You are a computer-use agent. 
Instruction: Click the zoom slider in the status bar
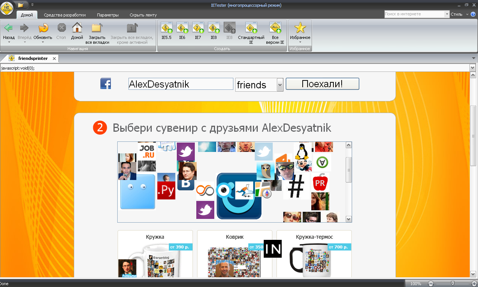[453, 284]
